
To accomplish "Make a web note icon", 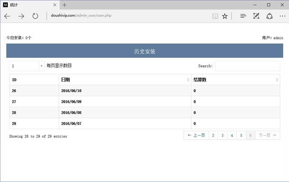I will coord(256,16).
